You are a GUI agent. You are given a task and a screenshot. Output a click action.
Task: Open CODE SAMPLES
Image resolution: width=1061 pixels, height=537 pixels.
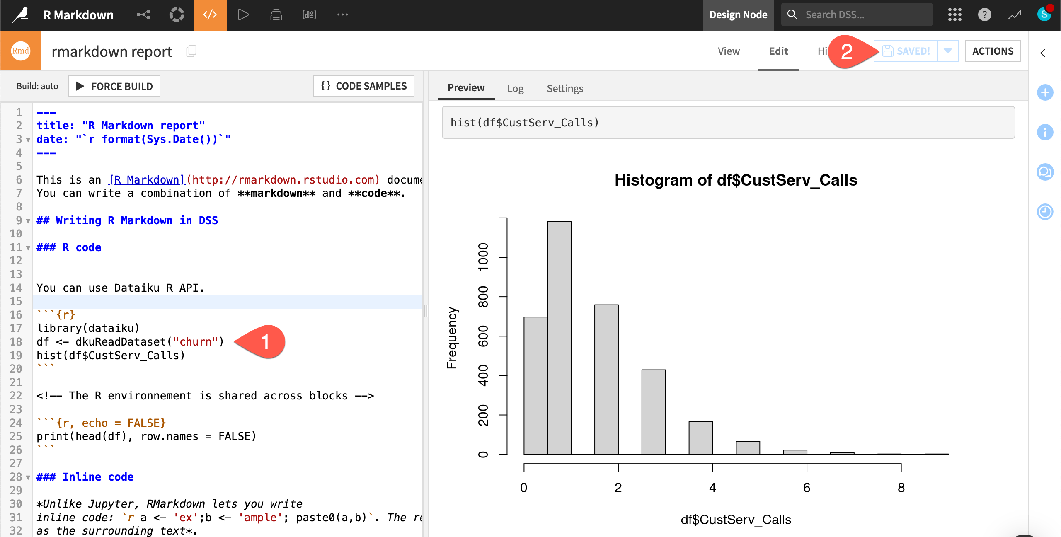coord(363,86)
